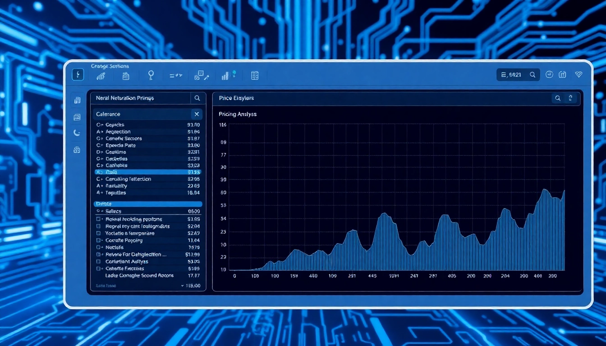Click the column statistics icon
The image size is (606, 346).
point(227,75)
